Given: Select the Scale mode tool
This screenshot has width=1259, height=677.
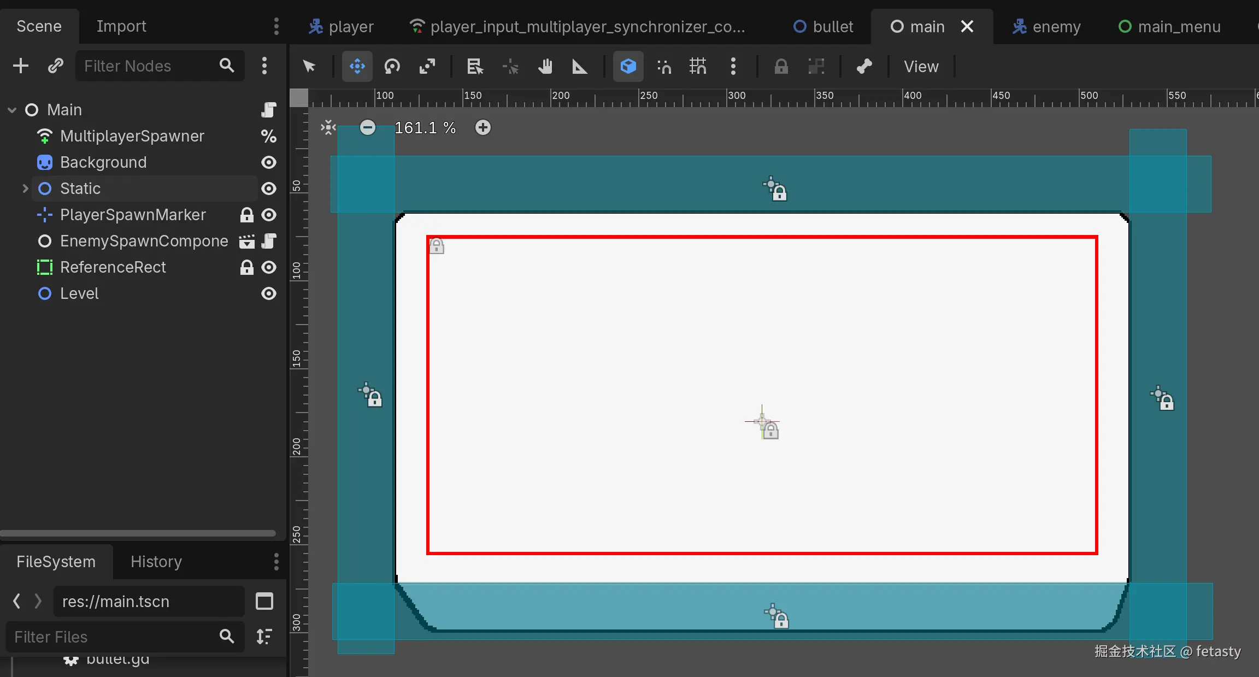Looking at the screenshot, I should click(x=427, y=67).
